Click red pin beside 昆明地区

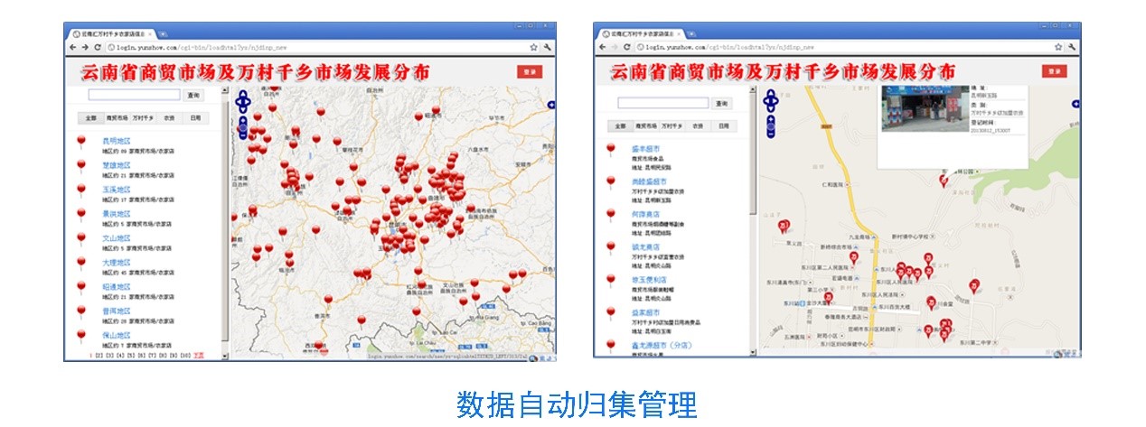(x=81, y=143)
